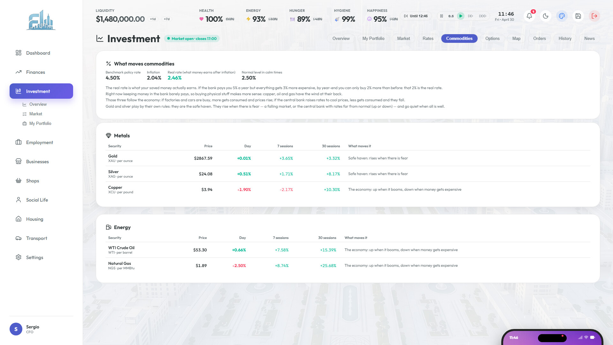Open Shops in sidebar
This screenshot has width=613, height=345.
[x=41, y=181]
